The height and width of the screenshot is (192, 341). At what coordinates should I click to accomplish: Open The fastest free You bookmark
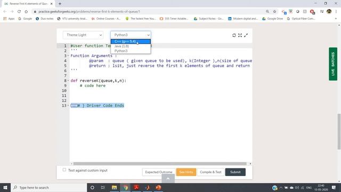141,19
